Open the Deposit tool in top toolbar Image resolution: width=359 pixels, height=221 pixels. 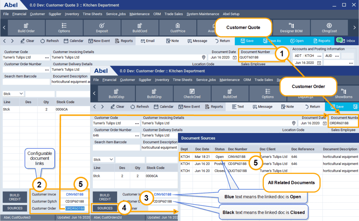pos(102,27)
